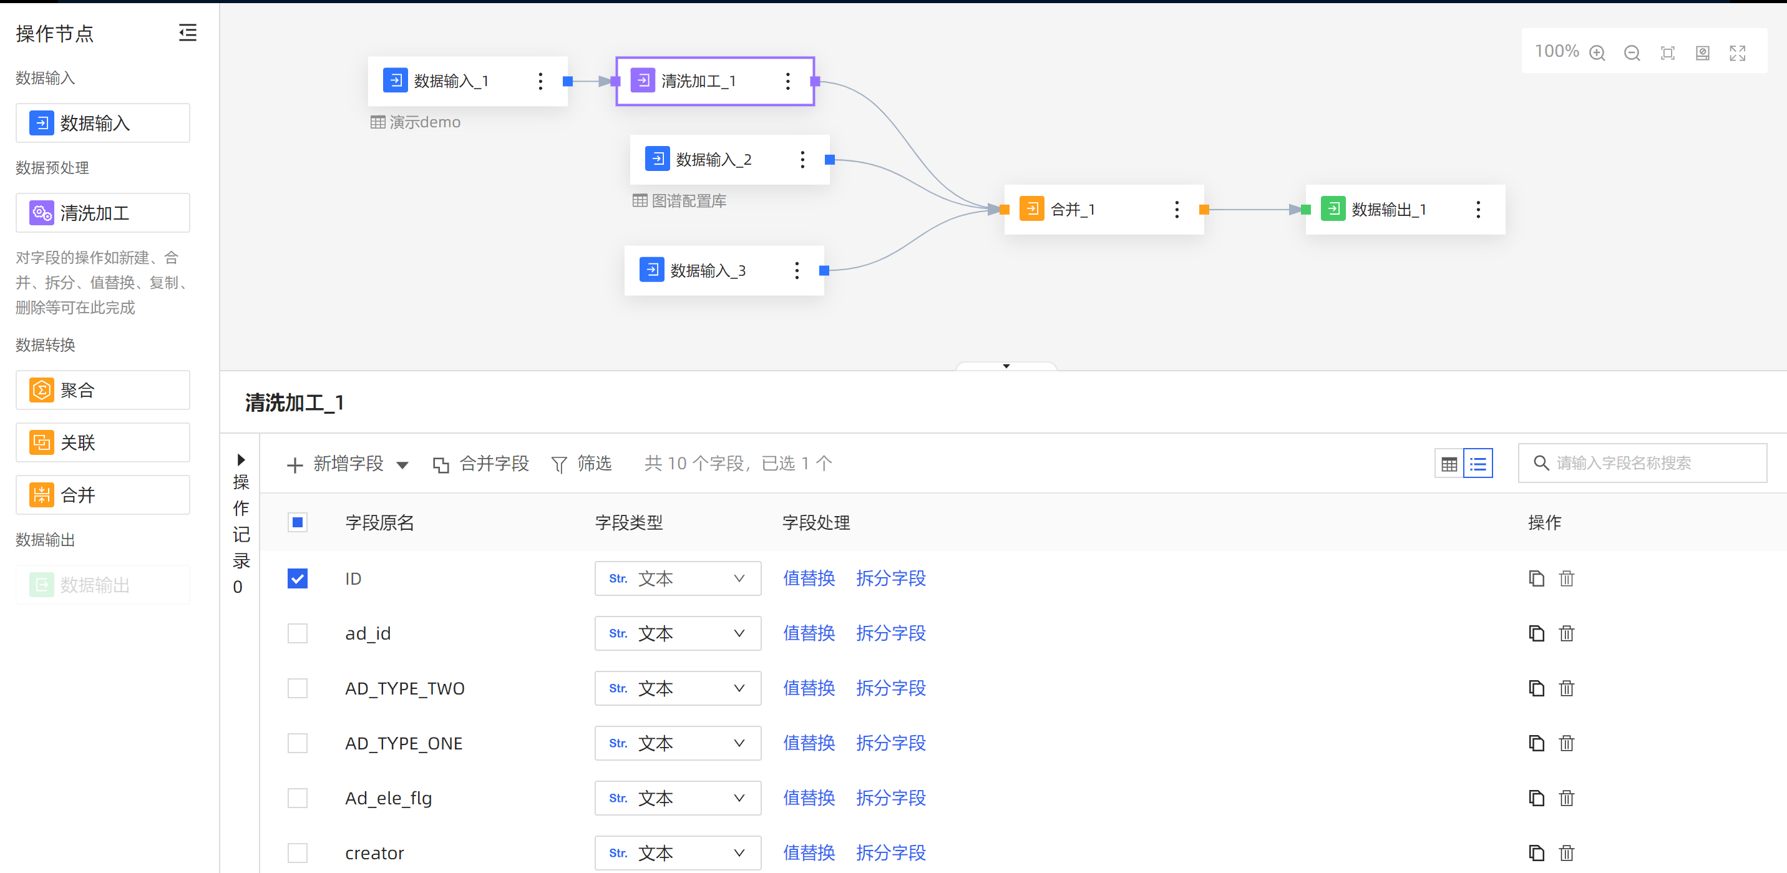The height and width of the screenshot is (873, 1787).
Task: Delete the AD_TYPE_ONE field
Action: 1566,743
